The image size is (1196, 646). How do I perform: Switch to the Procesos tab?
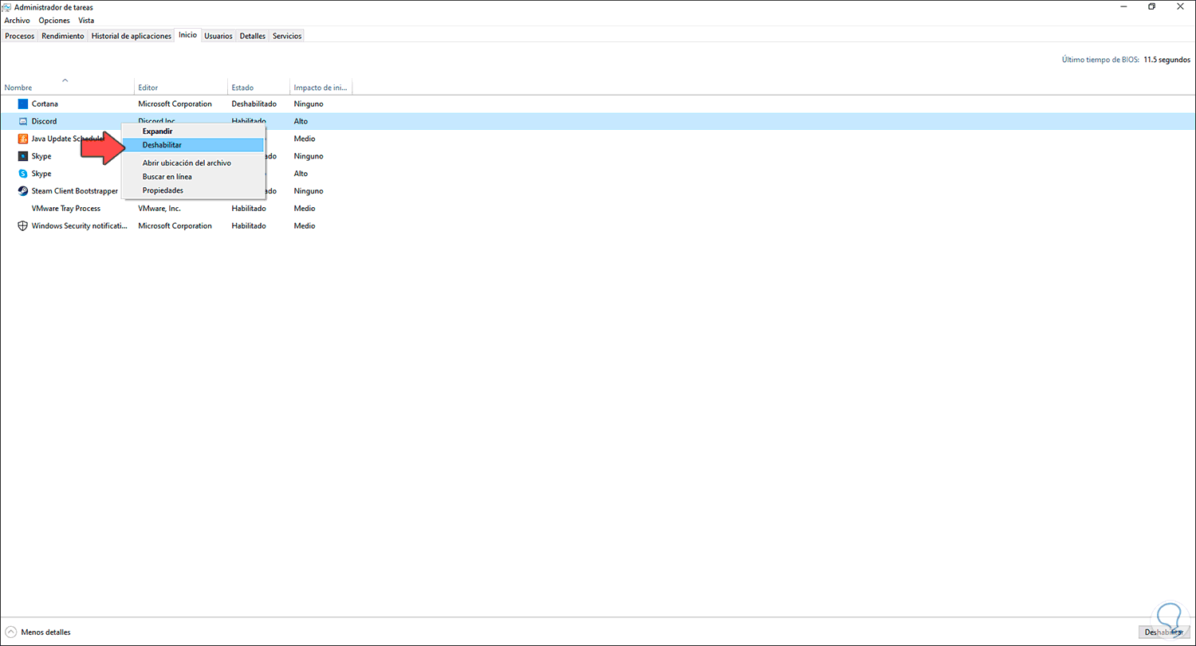19,36
